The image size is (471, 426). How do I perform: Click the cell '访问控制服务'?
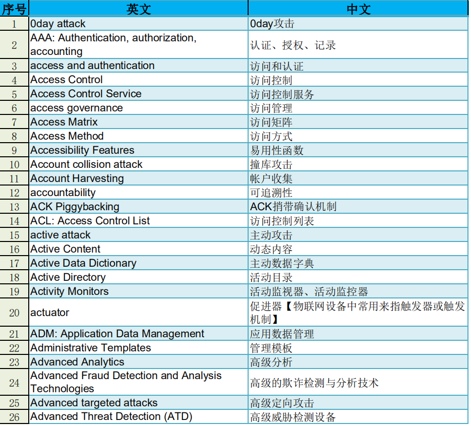click(358, 94)
